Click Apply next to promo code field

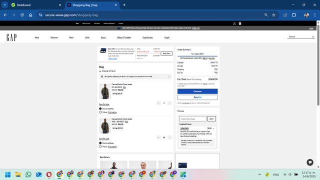pyautogui.click(x=211, y=119)
